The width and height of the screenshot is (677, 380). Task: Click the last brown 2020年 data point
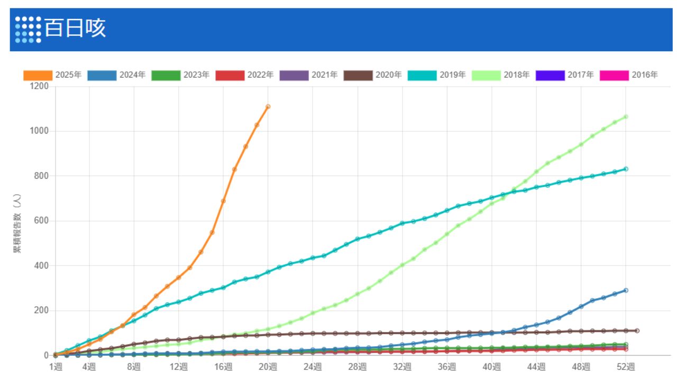[x=637, y=331]
